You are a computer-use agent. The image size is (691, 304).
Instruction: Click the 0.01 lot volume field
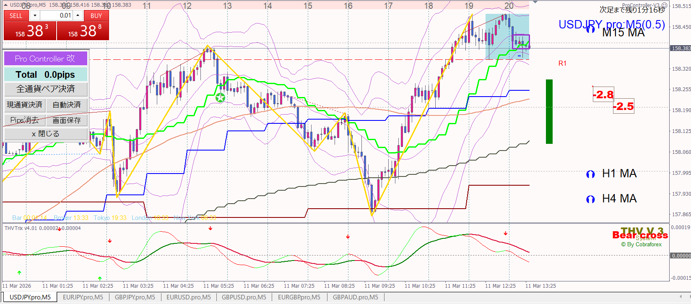click(56, 15)
